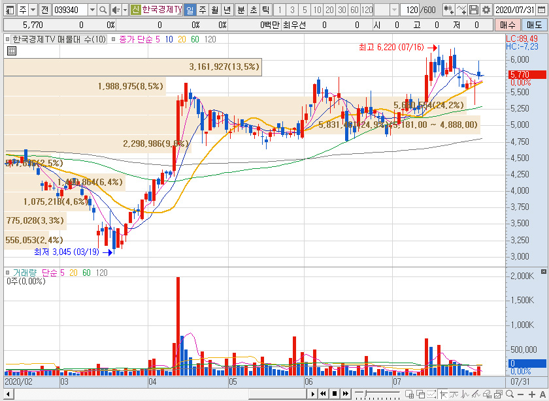Select 틱 tick period button
Screen dimensions: 549x401
point(265,10)
